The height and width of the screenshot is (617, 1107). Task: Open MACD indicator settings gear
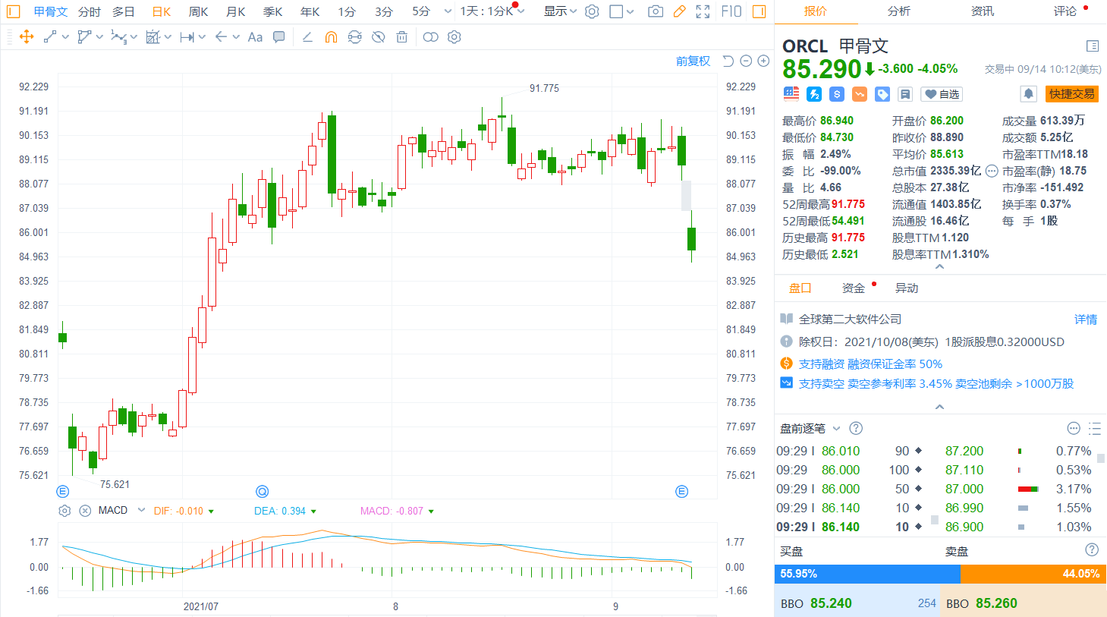(64, 511)
